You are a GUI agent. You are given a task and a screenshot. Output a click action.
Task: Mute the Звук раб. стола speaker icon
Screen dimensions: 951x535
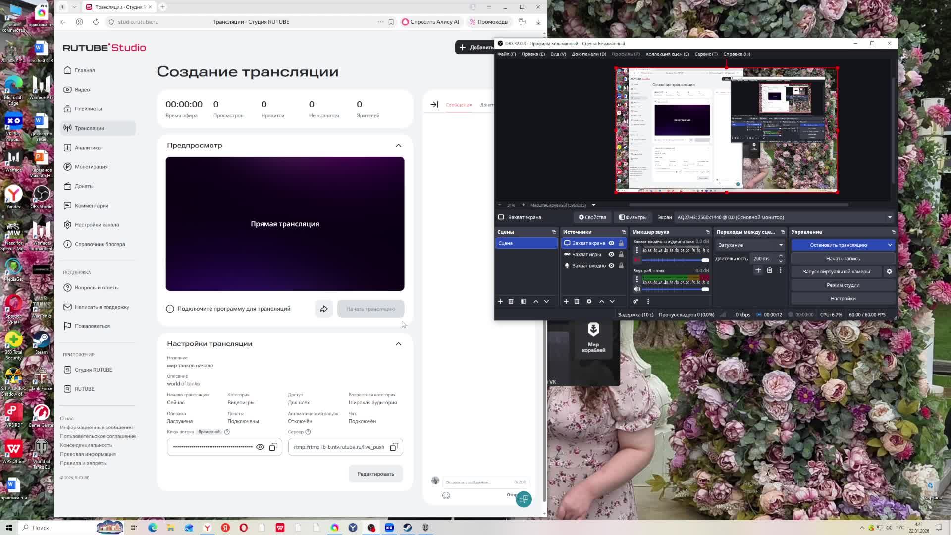coord(637,289)
